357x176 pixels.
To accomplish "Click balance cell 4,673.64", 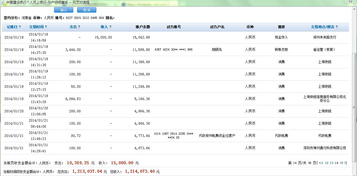I will pyautogui.click(x=142, y=148).
